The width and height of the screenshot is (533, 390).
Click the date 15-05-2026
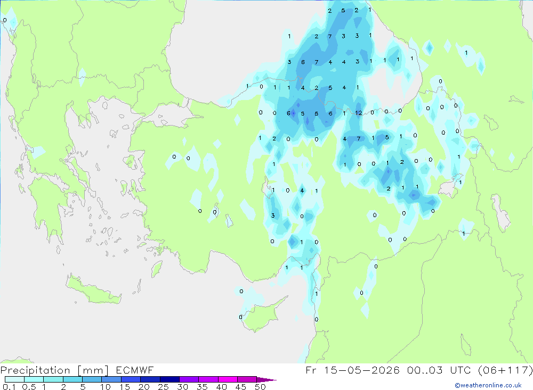coord(362,370)
